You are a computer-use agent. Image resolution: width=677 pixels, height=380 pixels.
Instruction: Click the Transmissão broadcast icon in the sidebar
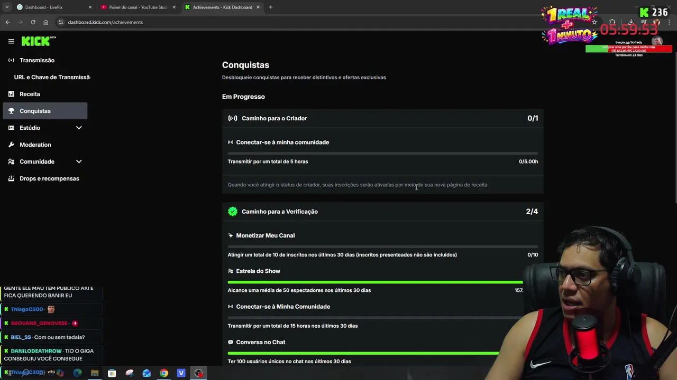[x=11, y=60]
